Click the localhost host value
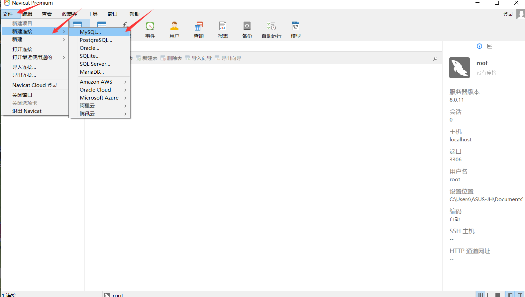The image size is (525, 297). pos(461,140)
